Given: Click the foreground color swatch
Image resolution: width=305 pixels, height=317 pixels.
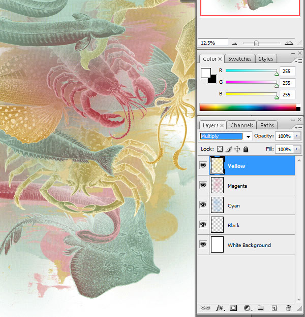Looking at the screenshot, I should tap(206, 73).
